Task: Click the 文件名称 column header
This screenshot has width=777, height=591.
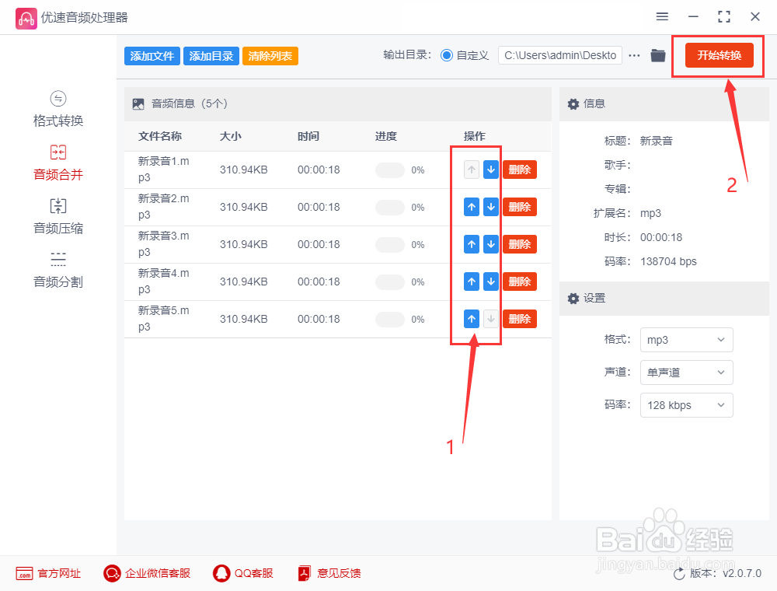Action: pos(159,136)
